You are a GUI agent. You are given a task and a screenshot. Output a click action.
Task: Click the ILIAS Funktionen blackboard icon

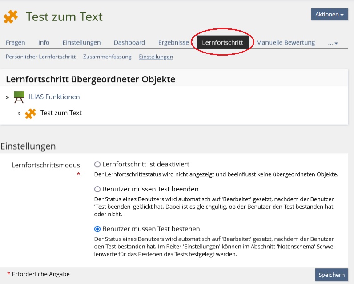click(19, 97)
